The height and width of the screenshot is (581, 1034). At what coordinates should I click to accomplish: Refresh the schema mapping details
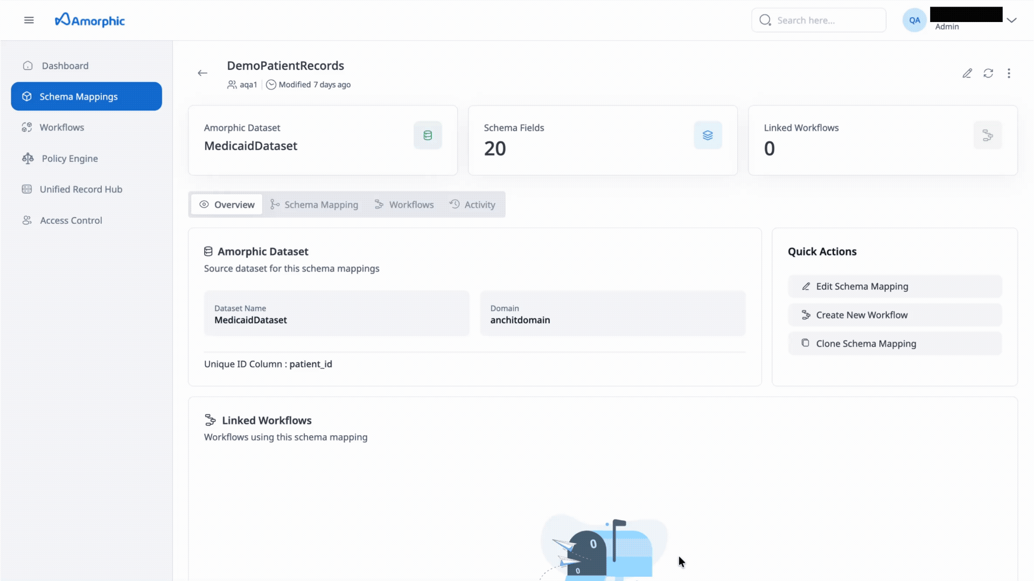[x=988, y=73]
